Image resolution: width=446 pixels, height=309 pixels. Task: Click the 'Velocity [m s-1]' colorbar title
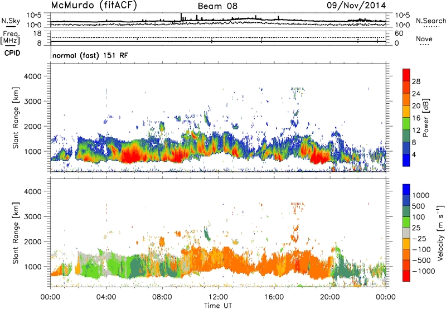pyautogui.click(x=440, y=233)
